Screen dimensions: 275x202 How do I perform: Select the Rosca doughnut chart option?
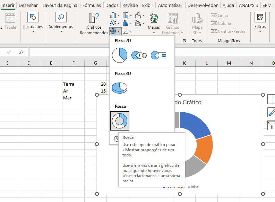tap(120, 121)
